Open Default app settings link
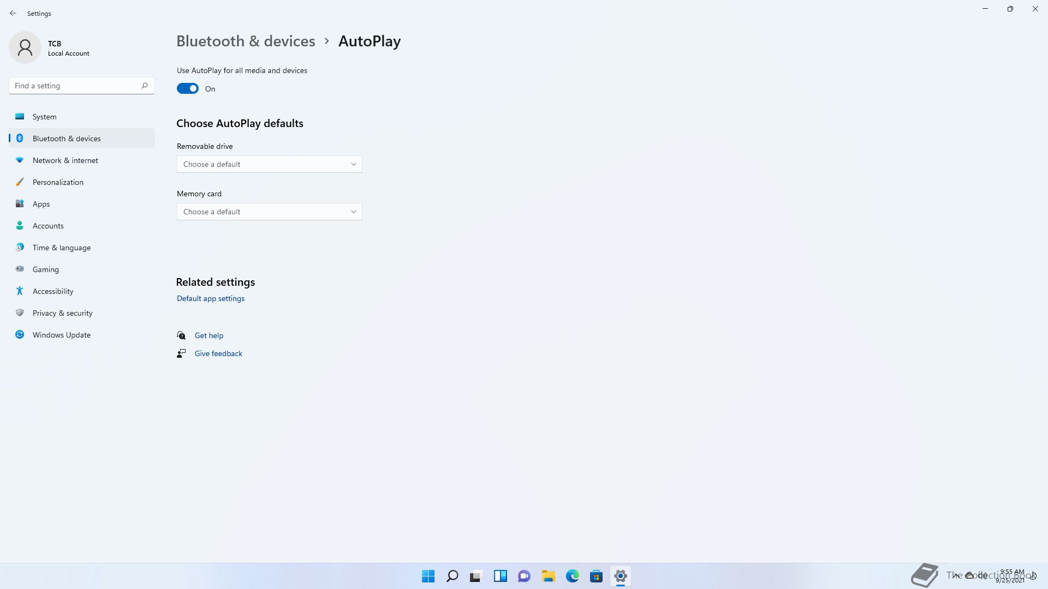 point(210,298)
